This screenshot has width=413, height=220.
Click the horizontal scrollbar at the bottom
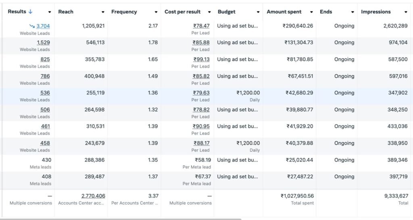pyautogui.click(x=121, y=219)
